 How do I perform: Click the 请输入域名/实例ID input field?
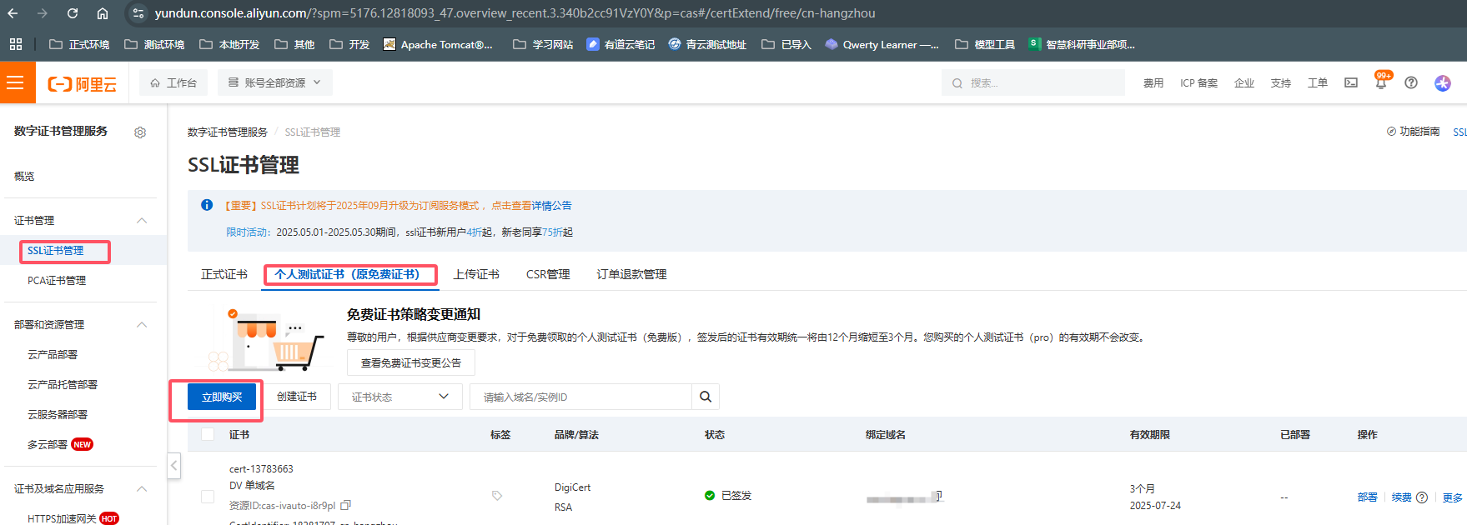coord(580,397)
